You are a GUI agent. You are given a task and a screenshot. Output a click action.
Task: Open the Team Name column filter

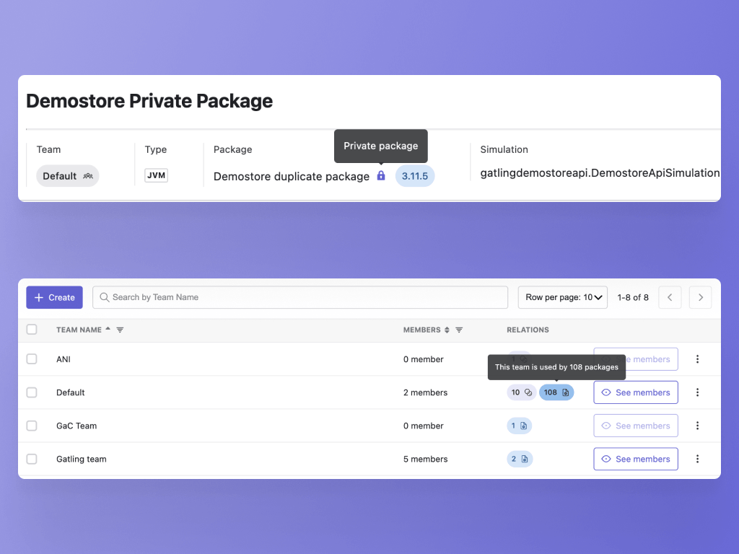[x=121, y=330]
